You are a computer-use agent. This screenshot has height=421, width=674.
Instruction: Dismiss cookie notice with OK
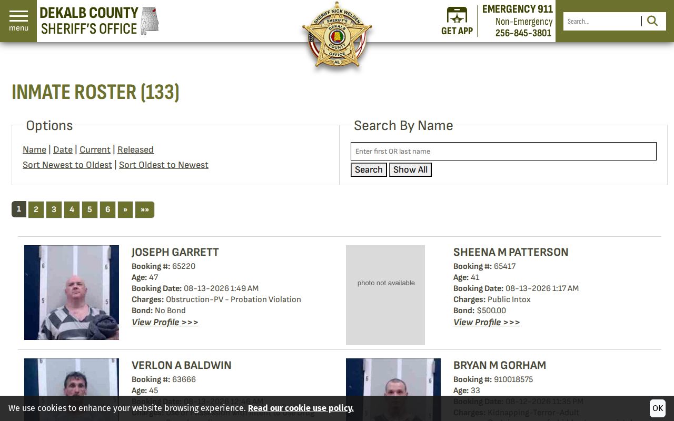coord(658,408)
